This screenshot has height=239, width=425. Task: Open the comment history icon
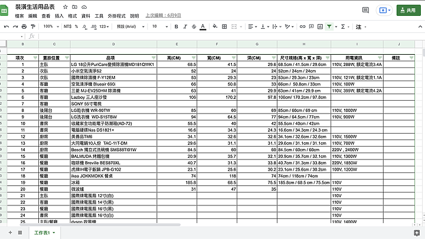pos(365,10)
